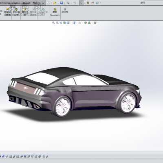Click the Rebuild traffic light icon
Image resolution: width=163 pixels, height=163 pixels.
[88, 3]
